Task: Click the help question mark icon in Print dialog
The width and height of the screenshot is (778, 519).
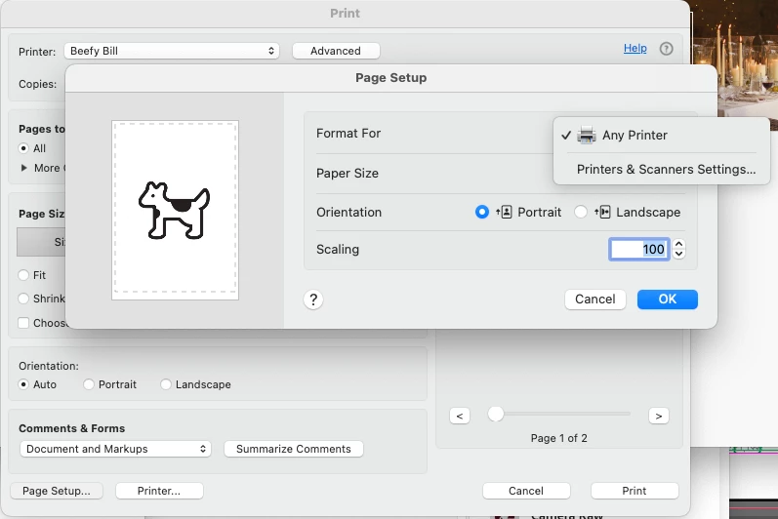Action: 666,49
